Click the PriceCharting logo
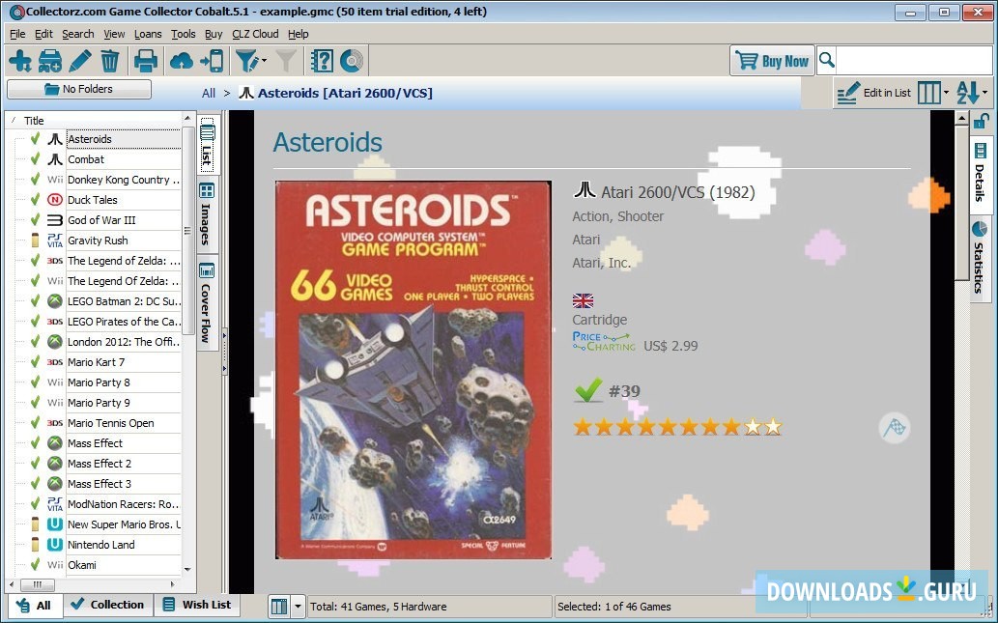Image resolution: width=998 pixels, height=623 pixels. tap(604, 342)
